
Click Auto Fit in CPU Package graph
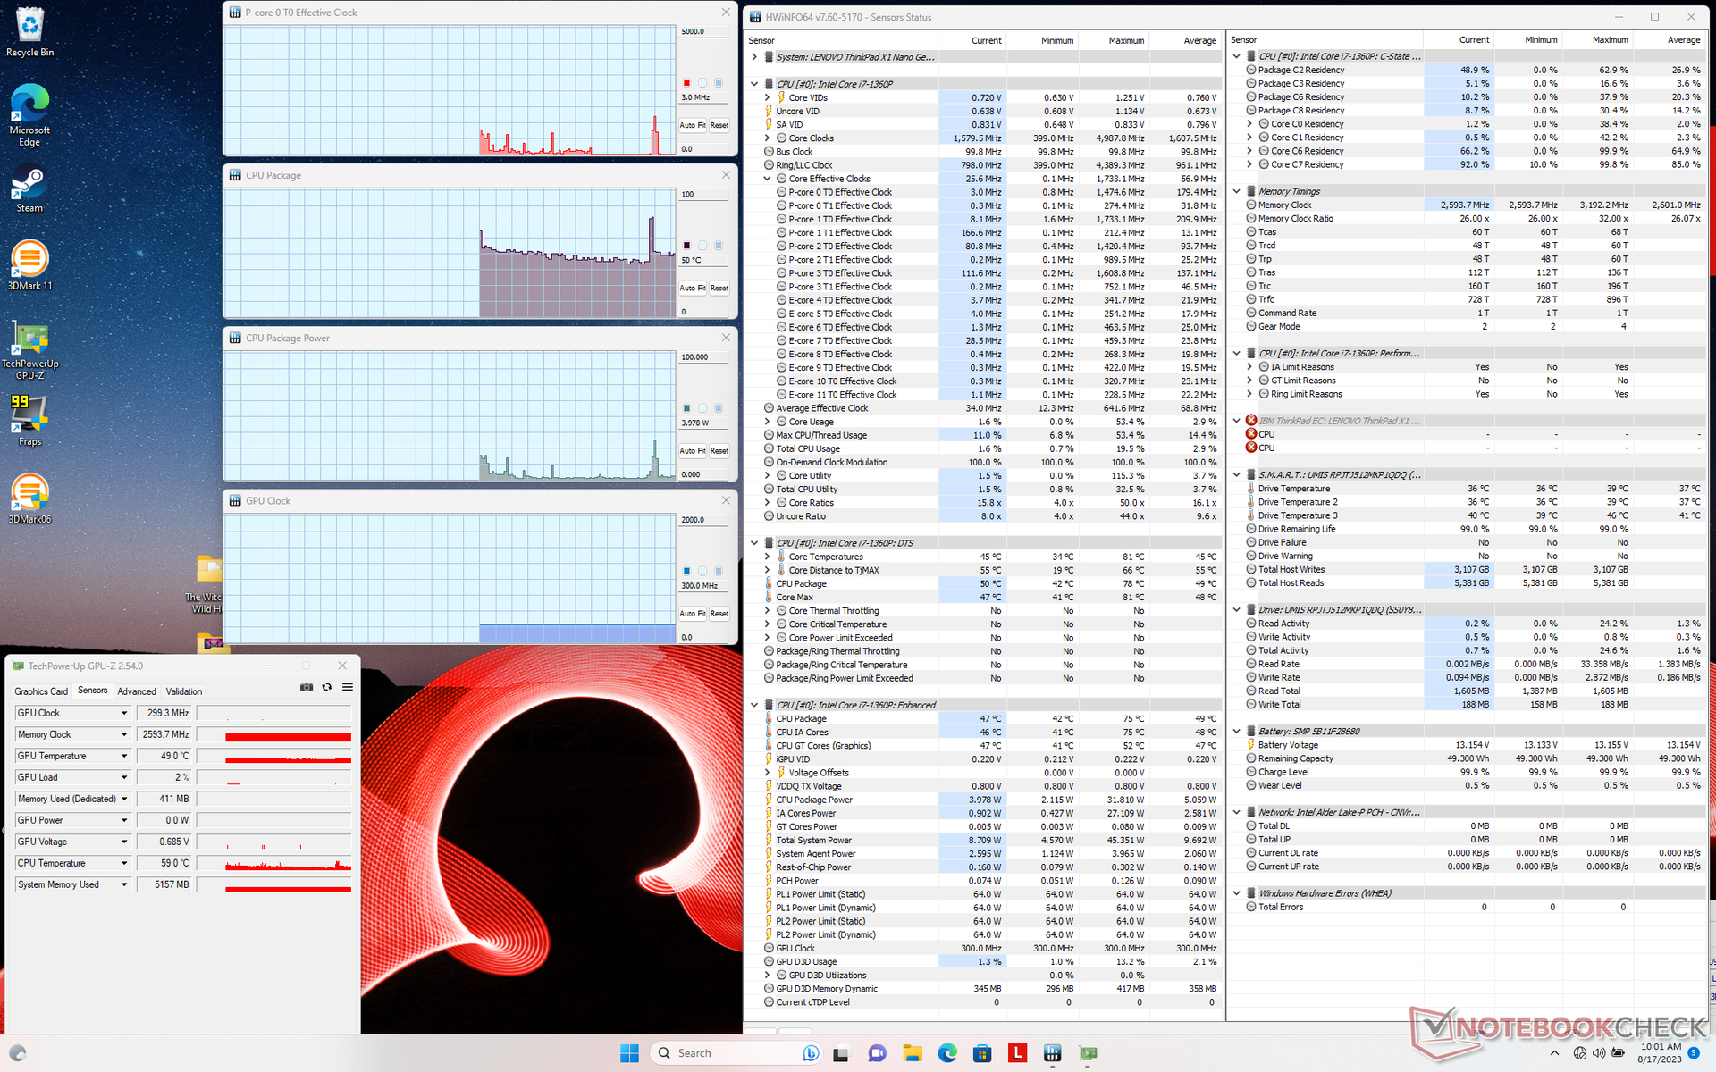pyautogui.click(x=692, y=289)
